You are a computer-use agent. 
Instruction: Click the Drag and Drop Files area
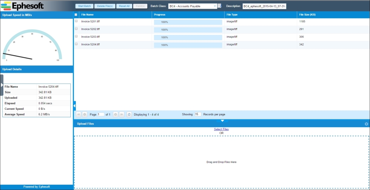tap(222, 162)
